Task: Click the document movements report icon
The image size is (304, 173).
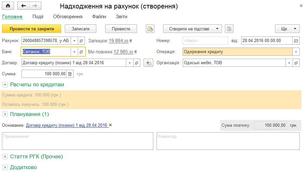Action: click(x=150, y=29)
